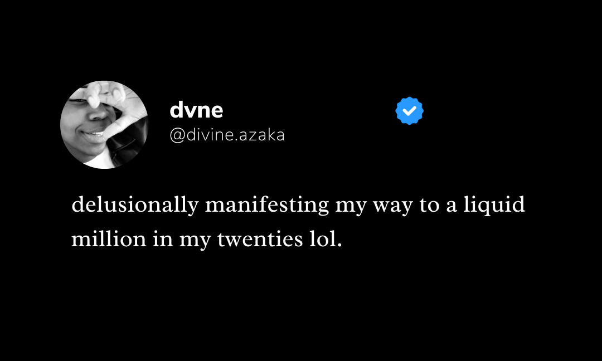
Task: Click the display name "dvne"
Action: coord(196,110)
